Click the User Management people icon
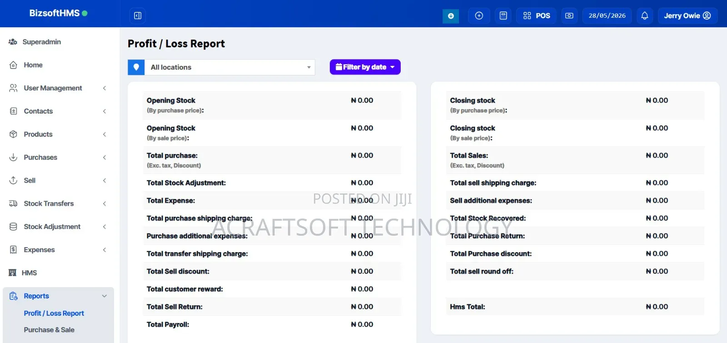Image resolution: width=727 pixels, height=343 pixels. 13,88
